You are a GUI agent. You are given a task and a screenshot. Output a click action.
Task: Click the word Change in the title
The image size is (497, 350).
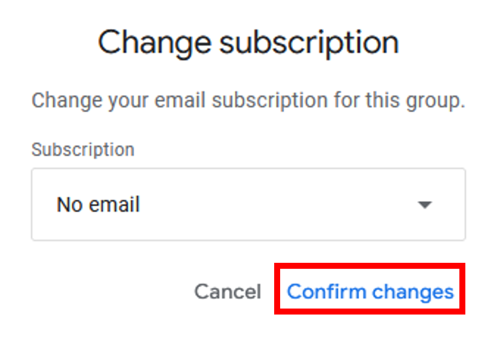(x=155, y=42)
